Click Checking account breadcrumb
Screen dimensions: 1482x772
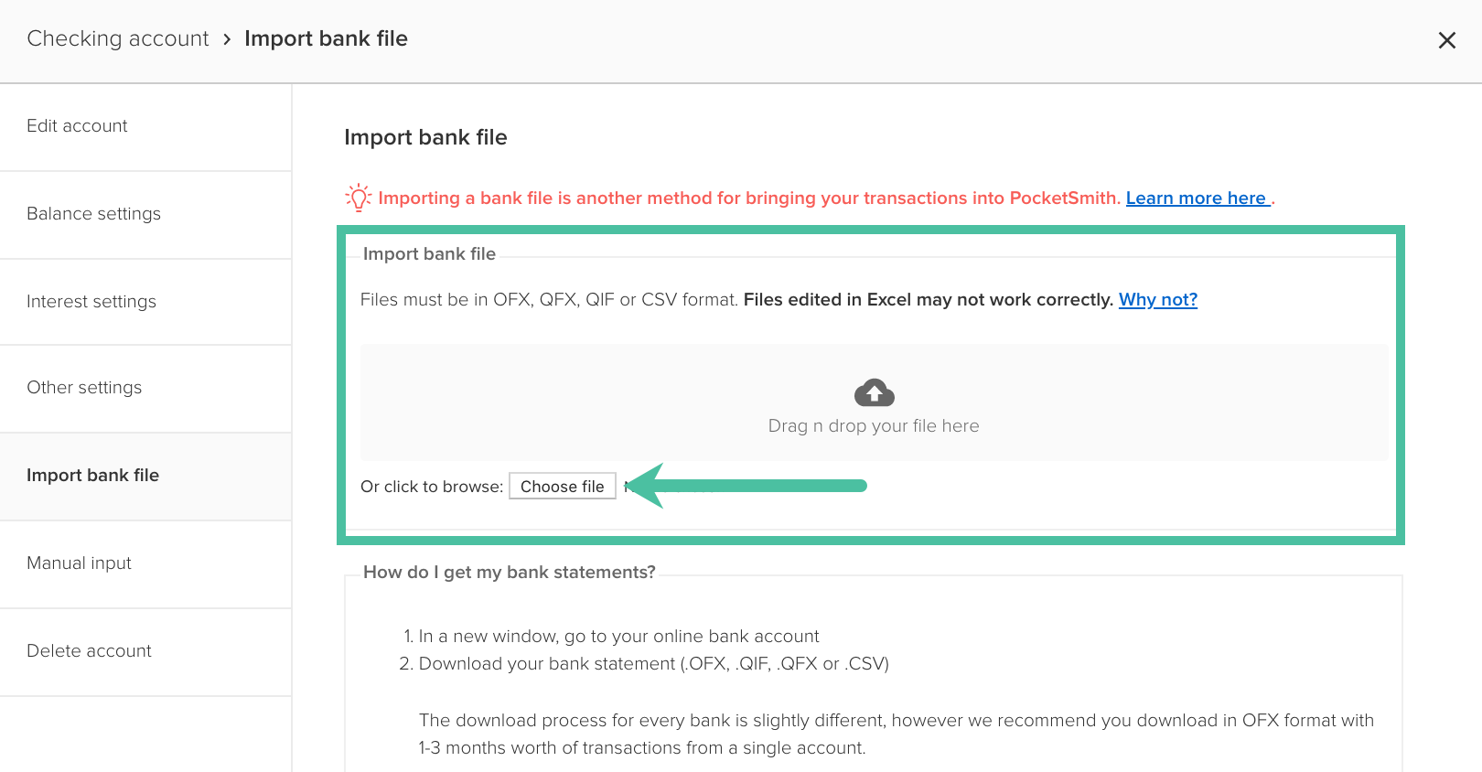(118, 38)
